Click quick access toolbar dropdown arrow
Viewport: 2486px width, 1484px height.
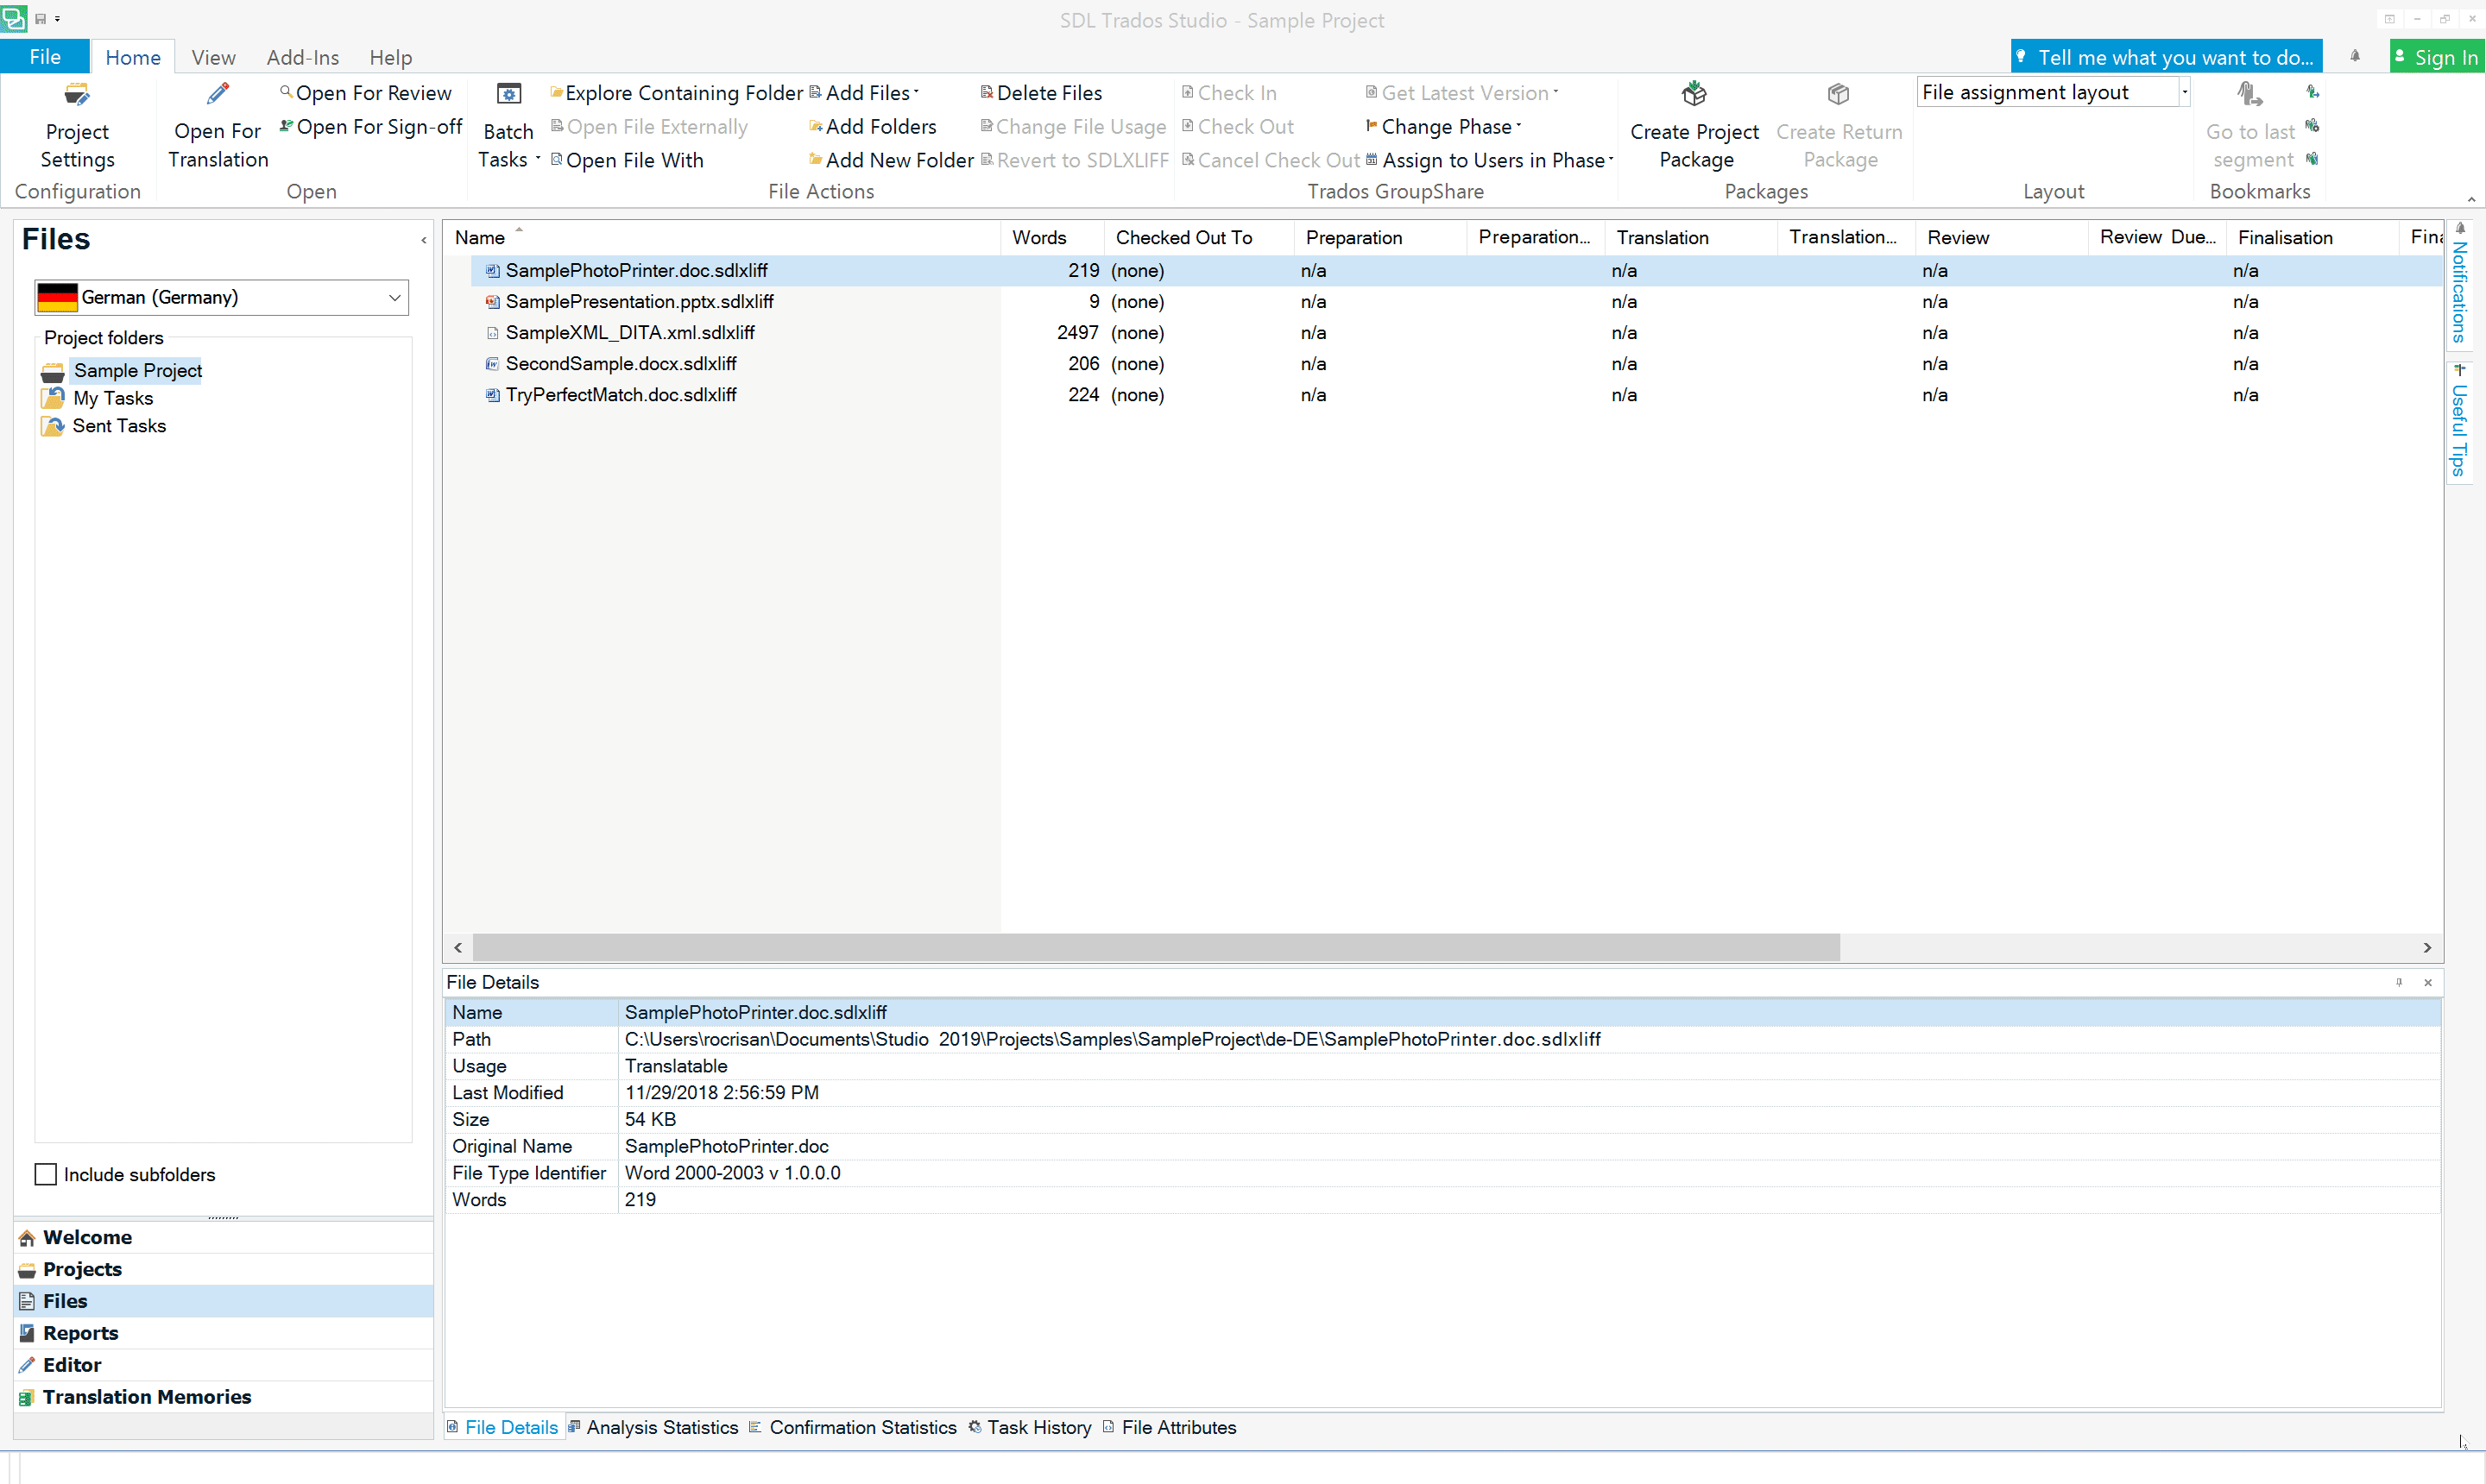pyautogui.click(x=58, y=18)
